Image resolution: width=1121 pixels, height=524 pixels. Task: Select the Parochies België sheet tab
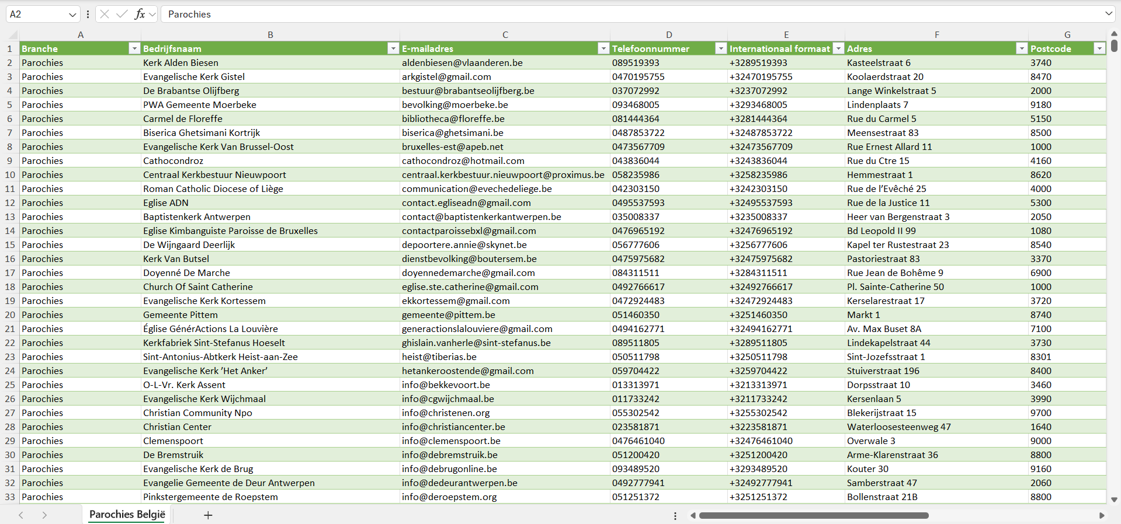tap(127, 515)
